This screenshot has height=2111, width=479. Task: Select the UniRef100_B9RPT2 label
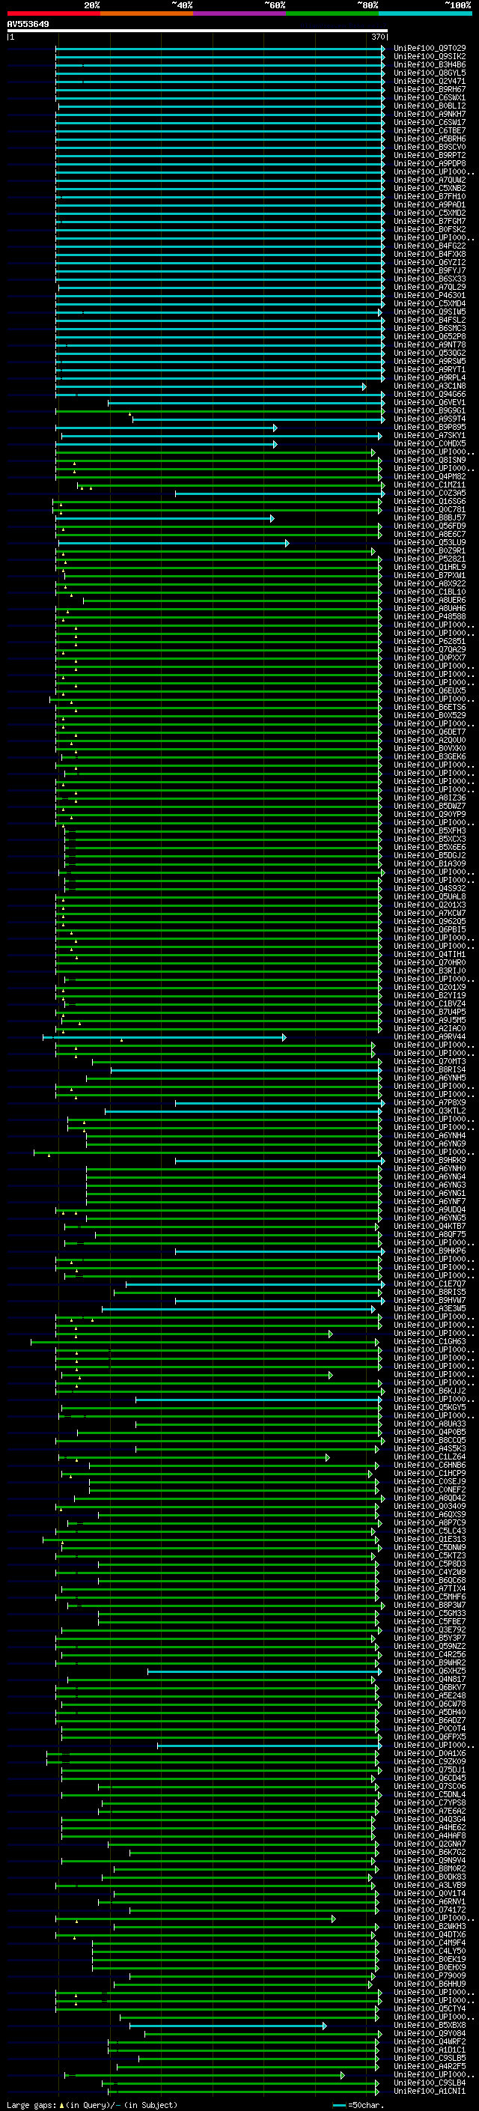coord(430,155)
